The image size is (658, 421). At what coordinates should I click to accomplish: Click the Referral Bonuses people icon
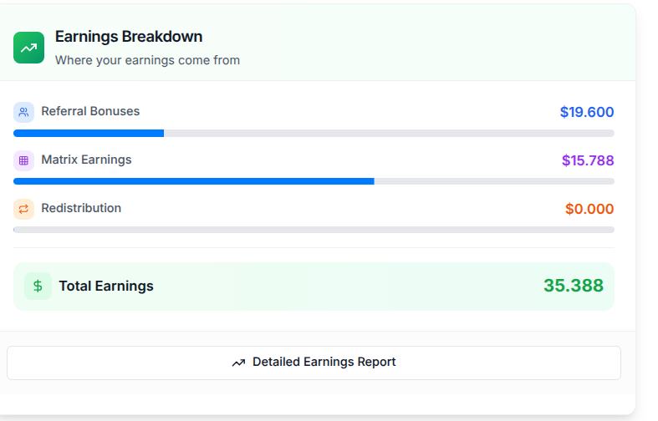click(23, 112)
